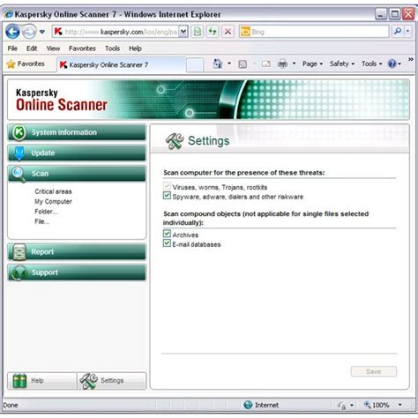Click the Update blue arrow icon

click(x=19, y=153)
